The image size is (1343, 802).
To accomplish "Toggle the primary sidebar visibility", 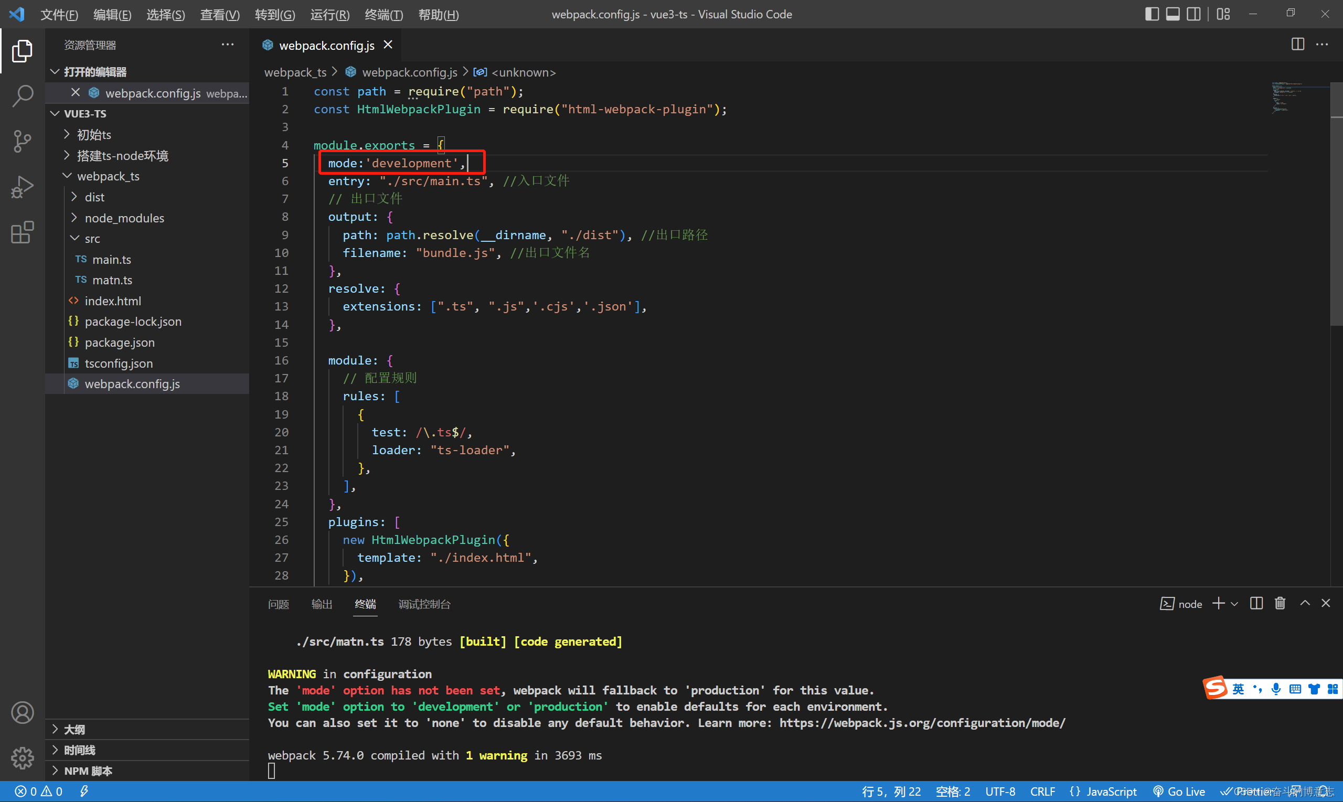I will pos(1152,14).
